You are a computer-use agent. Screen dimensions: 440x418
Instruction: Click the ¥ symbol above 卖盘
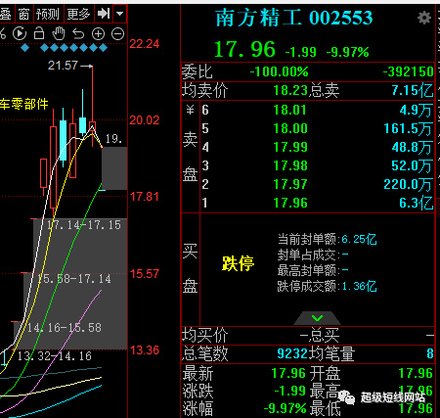pyautogui.click(x=191, y=110)
